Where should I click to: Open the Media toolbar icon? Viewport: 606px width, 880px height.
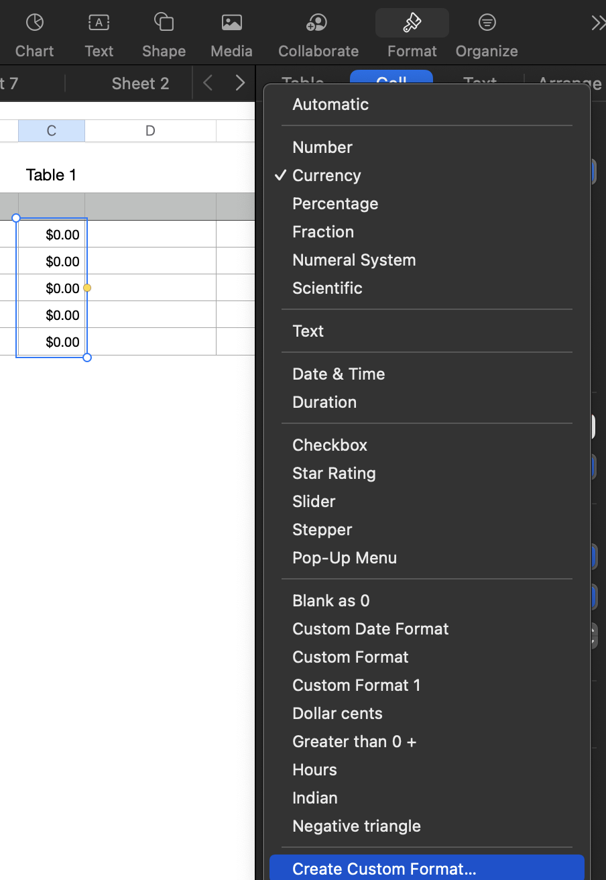coord(231,23)
